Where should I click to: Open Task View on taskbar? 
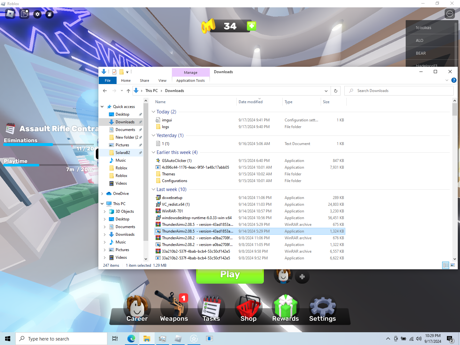tap(115, 339)
